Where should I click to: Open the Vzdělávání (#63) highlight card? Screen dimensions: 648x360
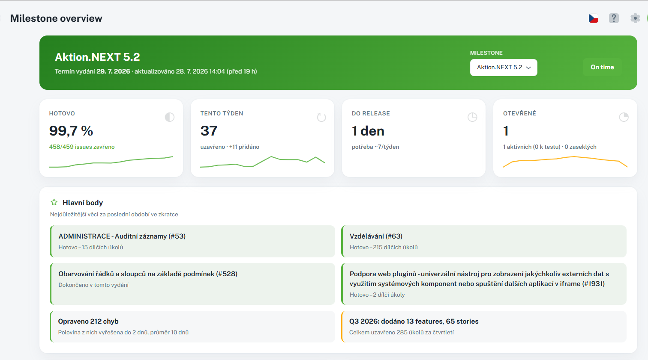tap(484, 241)
